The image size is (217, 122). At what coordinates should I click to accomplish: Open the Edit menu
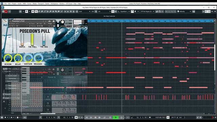[x=9, y=4]
